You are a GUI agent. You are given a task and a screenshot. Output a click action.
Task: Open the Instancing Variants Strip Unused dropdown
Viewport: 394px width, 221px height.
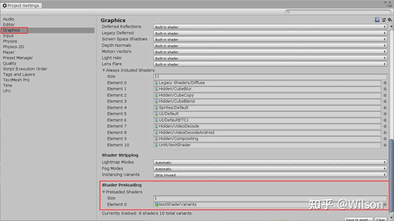270,175
